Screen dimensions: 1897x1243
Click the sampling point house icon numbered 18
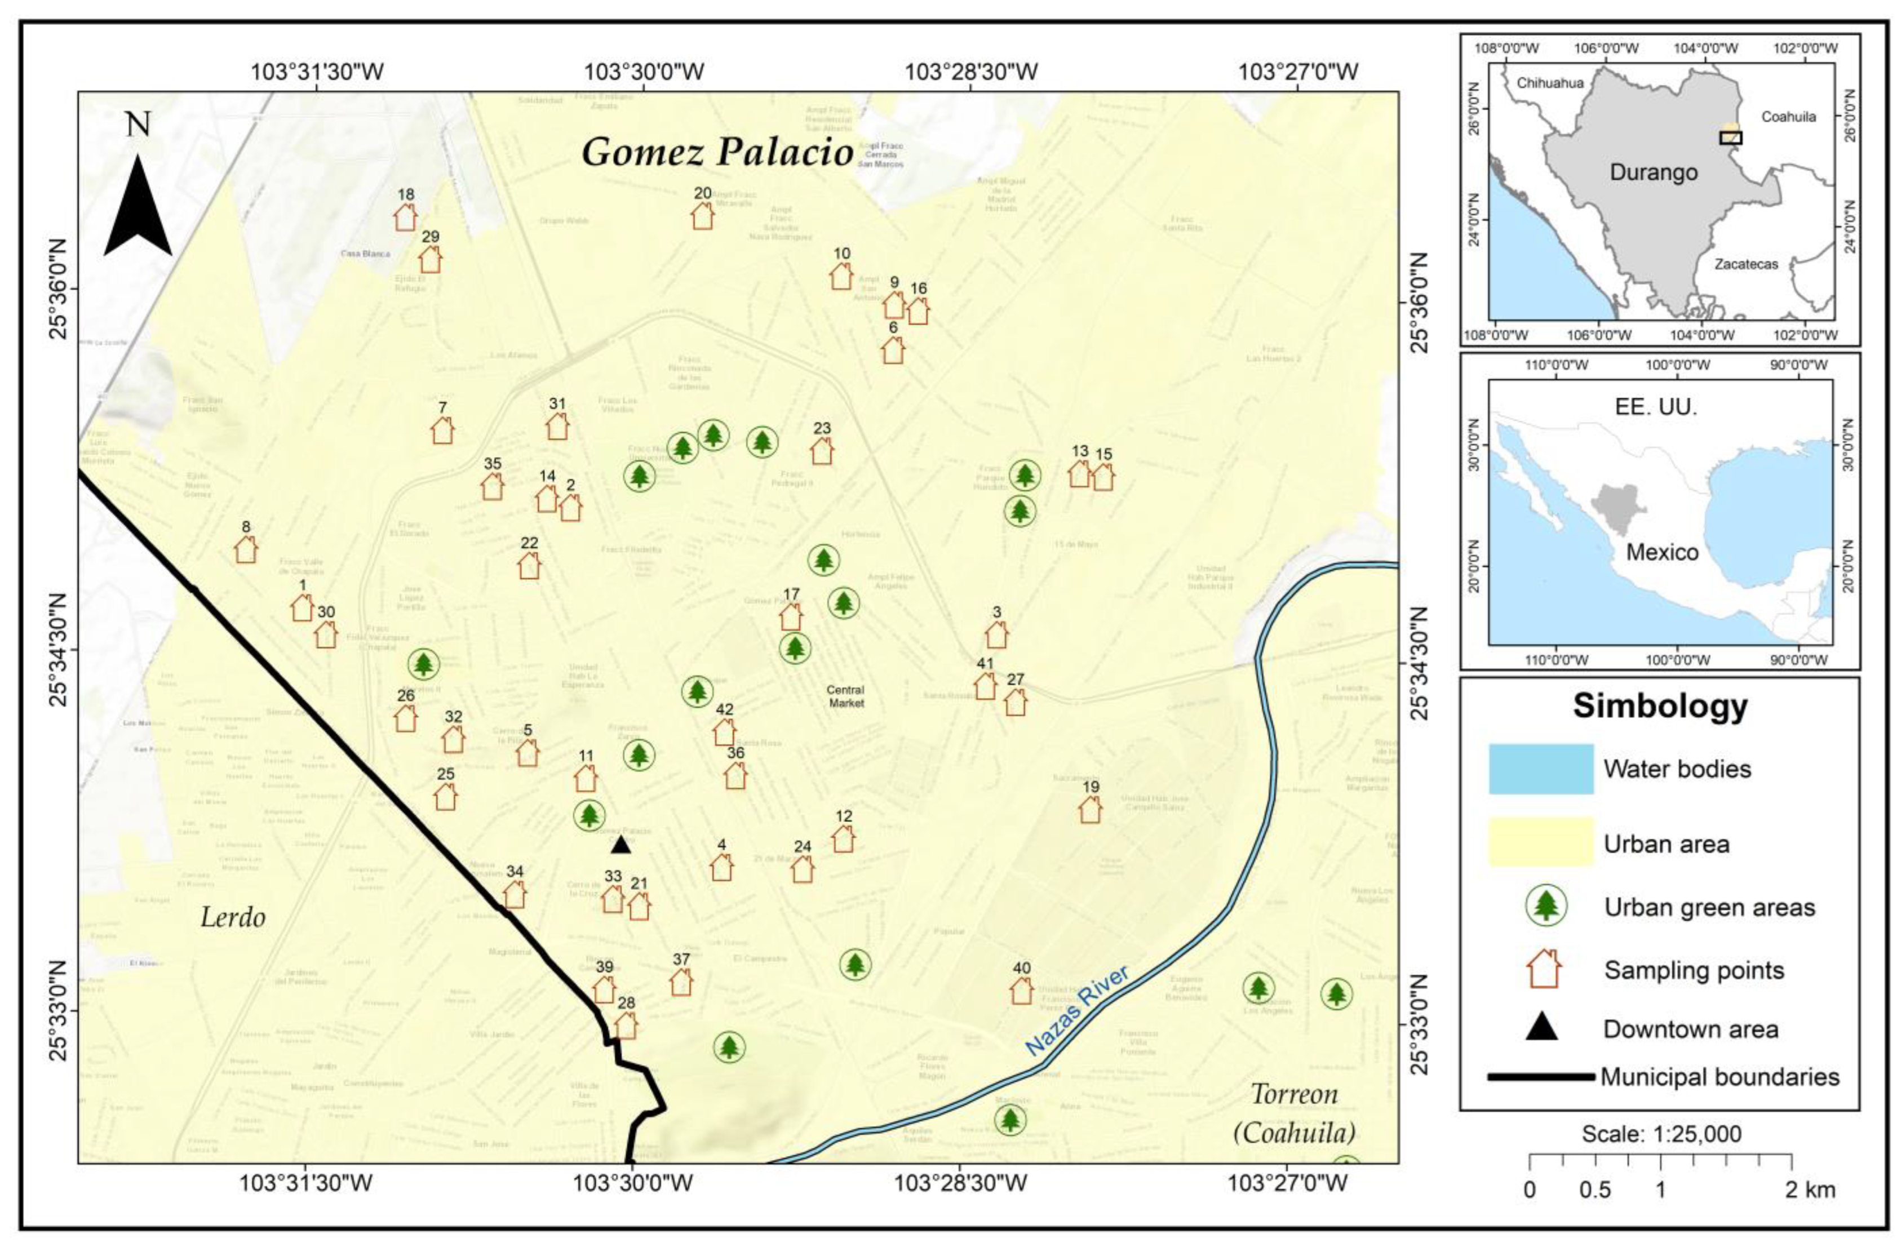[x=405, y=217]
